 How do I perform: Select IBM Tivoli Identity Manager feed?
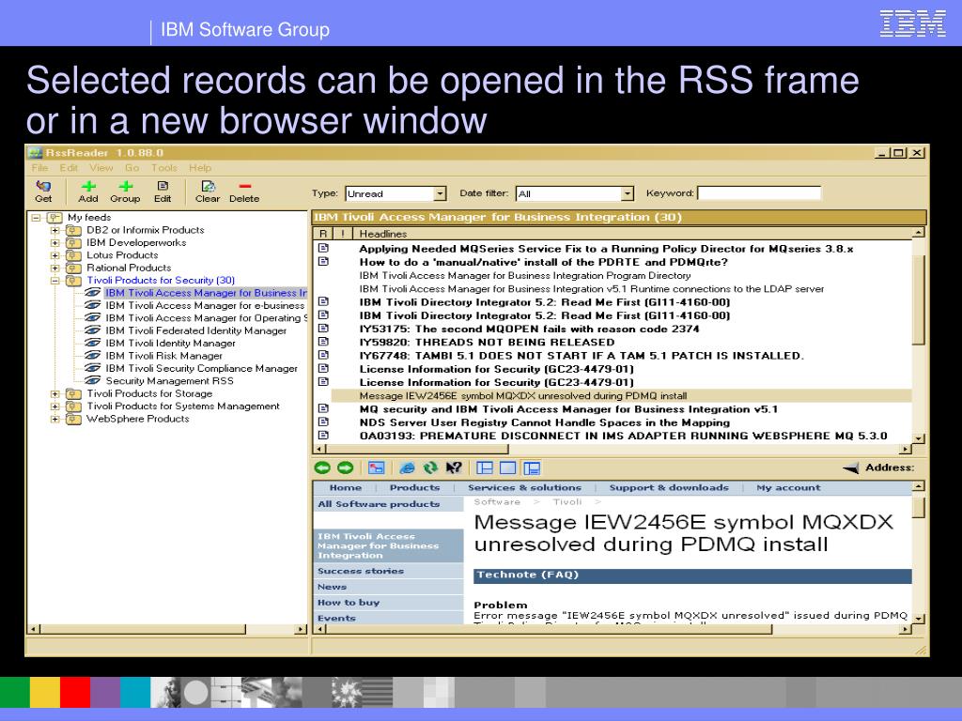171,344
